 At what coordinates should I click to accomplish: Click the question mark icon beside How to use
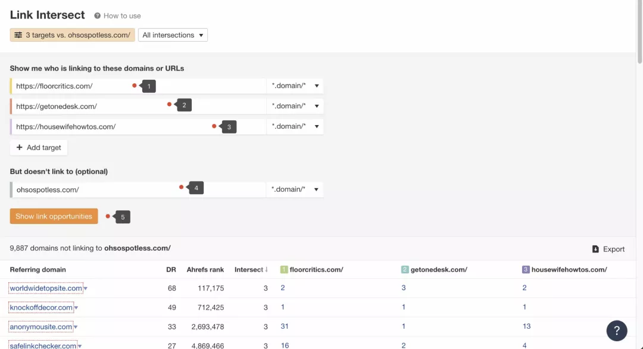[97, 15]
